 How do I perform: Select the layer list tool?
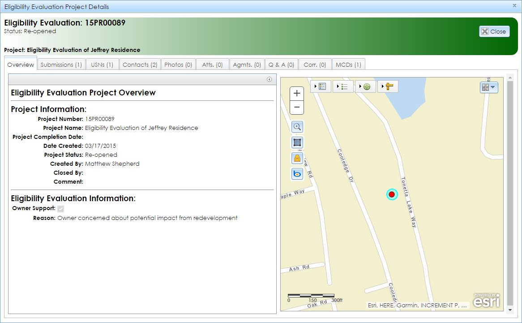[x=344, y=86]
